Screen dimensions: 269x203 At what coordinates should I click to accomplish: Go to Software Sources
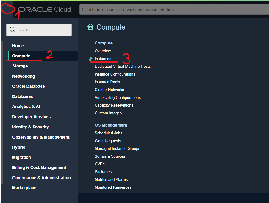[110, 156]
